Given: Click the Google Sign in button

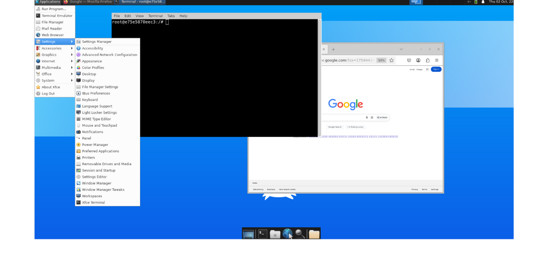Looking at the screenshot, I should pyautogui.click(x=436, y=69).
